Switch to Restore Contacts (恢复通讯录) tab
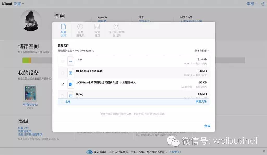This screenshot has height=155, width=267. click(x=80, y=31)
